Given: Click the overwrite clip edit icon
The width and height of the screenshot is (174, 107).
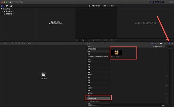Looking at the screenshot, I should [x=22, y=43].
